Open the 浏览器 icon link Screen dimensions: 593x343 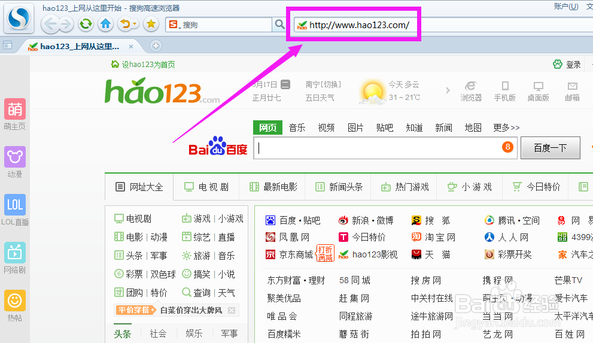[471, 92]
